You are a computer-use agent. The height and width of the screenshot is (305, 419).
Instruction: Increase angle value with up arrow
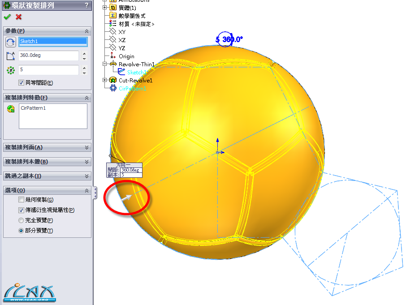[84, 53]
